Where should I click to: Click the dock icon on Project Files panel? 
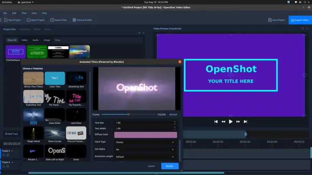pyautogui.click(x=139, y=33)
